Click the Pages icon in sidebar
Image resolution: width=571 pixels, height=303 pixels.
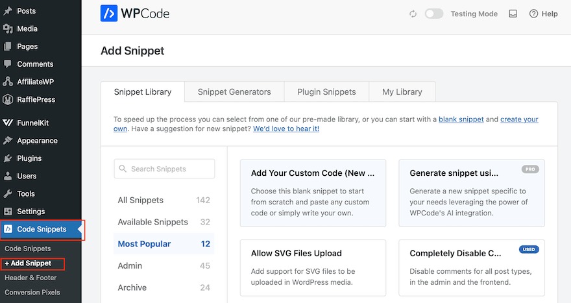(x=8, y=46)
